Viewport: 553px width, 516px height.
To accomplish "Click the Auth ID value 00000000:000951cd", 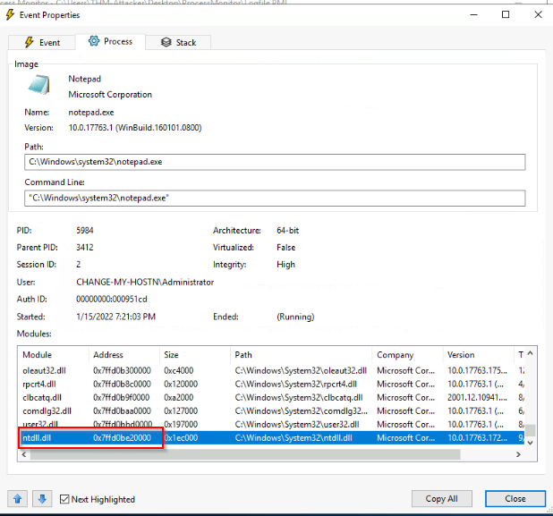I will click(112, 299).
